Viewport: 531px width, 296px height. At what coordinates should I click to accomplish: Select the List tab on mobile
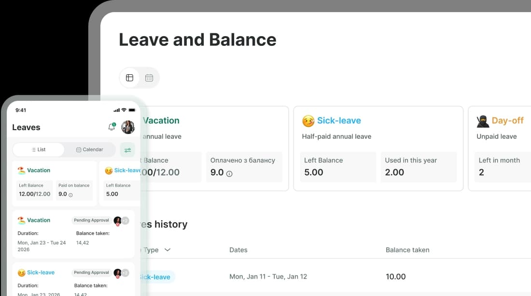click(38, 149)
